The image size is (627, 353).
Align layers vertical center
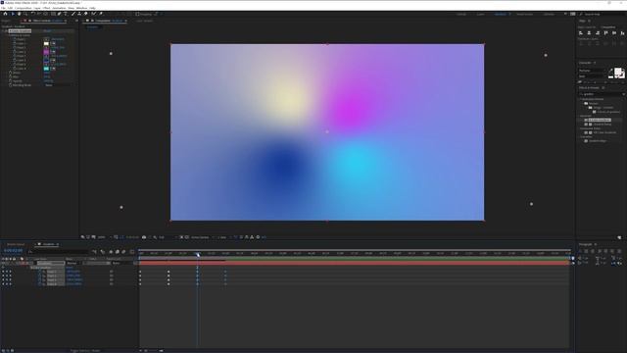click(614, 32)
